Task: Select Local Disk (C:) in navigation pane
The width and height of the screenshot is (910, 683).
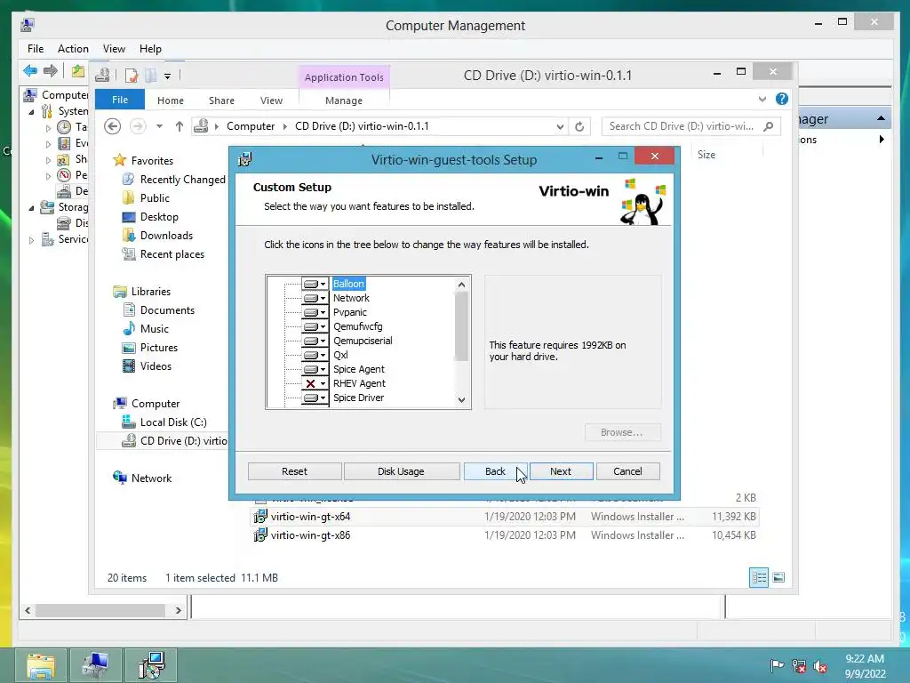Action: tap(164, 422)
